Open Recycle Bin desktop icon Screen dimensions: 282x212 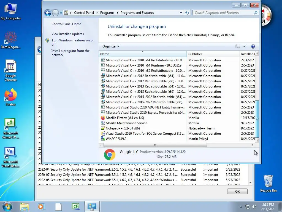click(268, 183)
